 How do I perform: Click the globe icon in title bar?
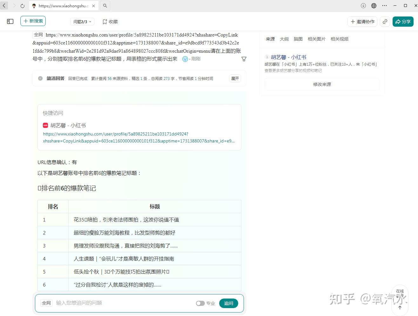374,6
